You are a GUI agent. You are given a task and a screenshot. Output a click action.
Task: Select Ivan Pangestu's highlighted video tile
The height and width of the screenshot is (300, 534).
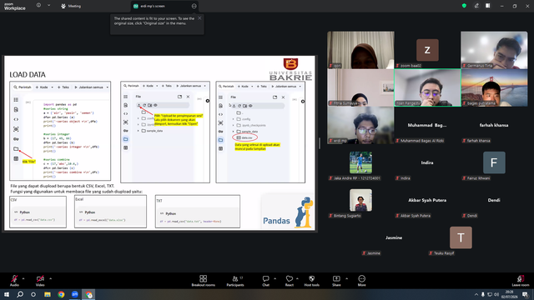(x=427, y=87)
